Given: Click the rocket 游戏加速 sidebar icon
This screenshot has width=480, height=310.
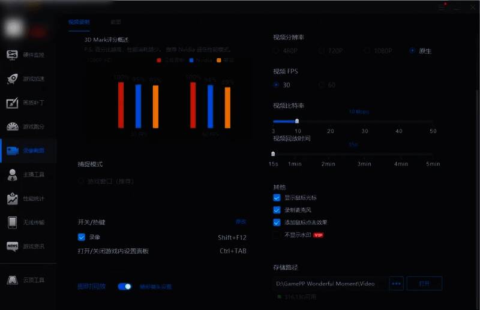Looking at the screenshot, I should click(x=12, y=79).
